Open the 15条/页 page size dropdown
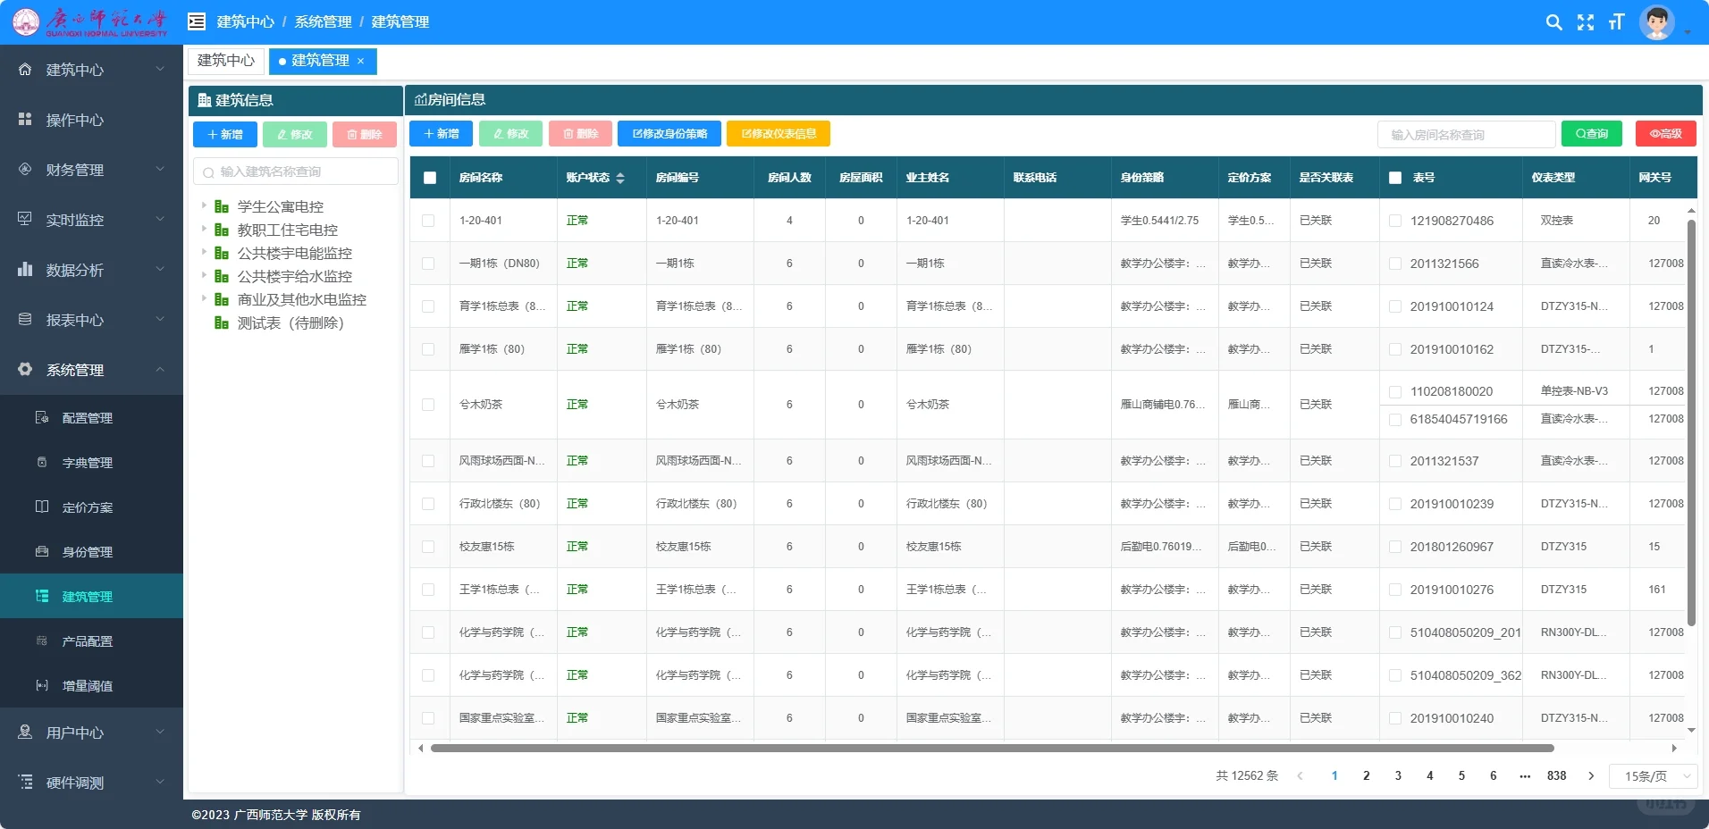 [x=1653, y=776]
